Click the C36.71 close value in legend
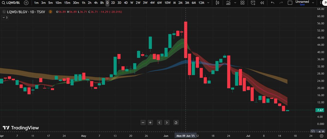327x139 pixels. (93, 12)
